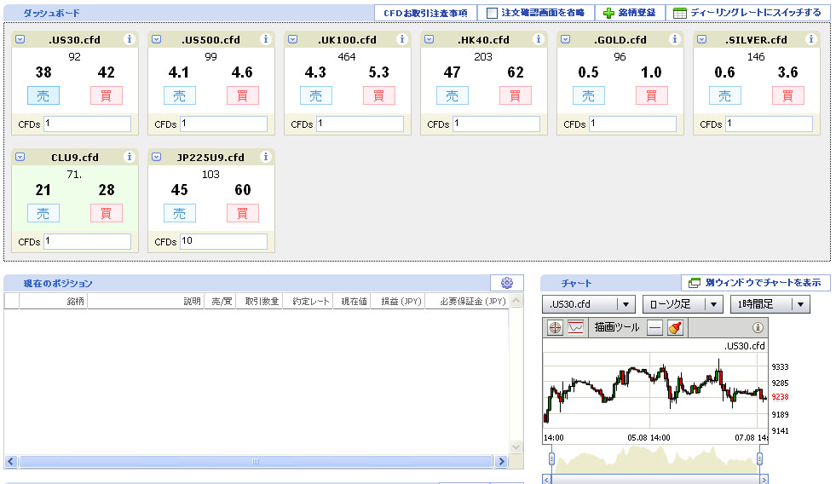The height and width of the screenshot is (484, 836).
Task: Expand the .SILVER.cfd card menu arrow
Action: click(702, 39)
